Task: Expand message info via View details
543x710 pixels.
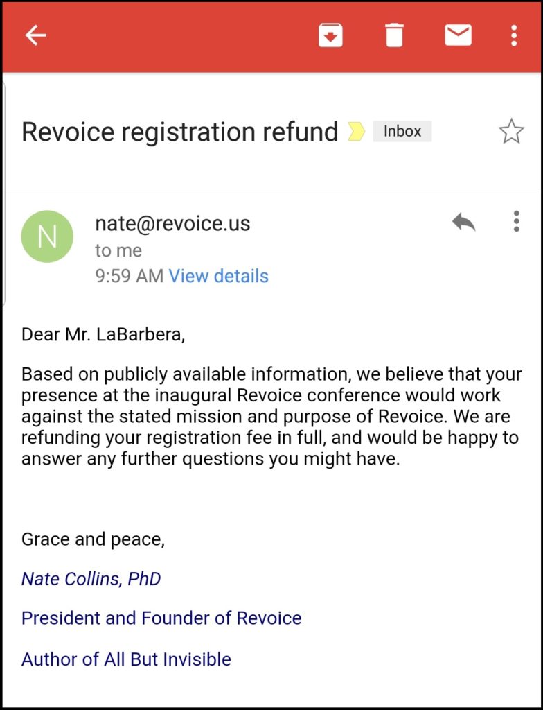Action: (218, 276)
